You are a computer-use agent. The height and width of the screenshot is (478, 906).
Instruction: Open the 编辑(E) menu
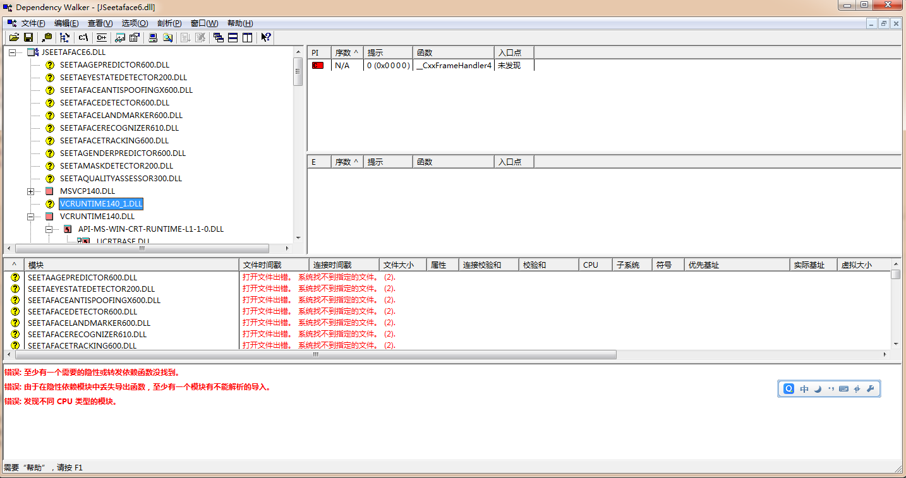point(66,23)
